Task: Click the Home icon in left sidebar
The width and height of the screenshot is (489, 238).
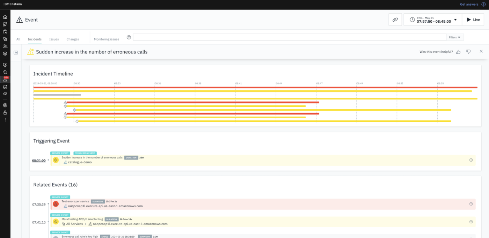Action: tap(5, 17)
